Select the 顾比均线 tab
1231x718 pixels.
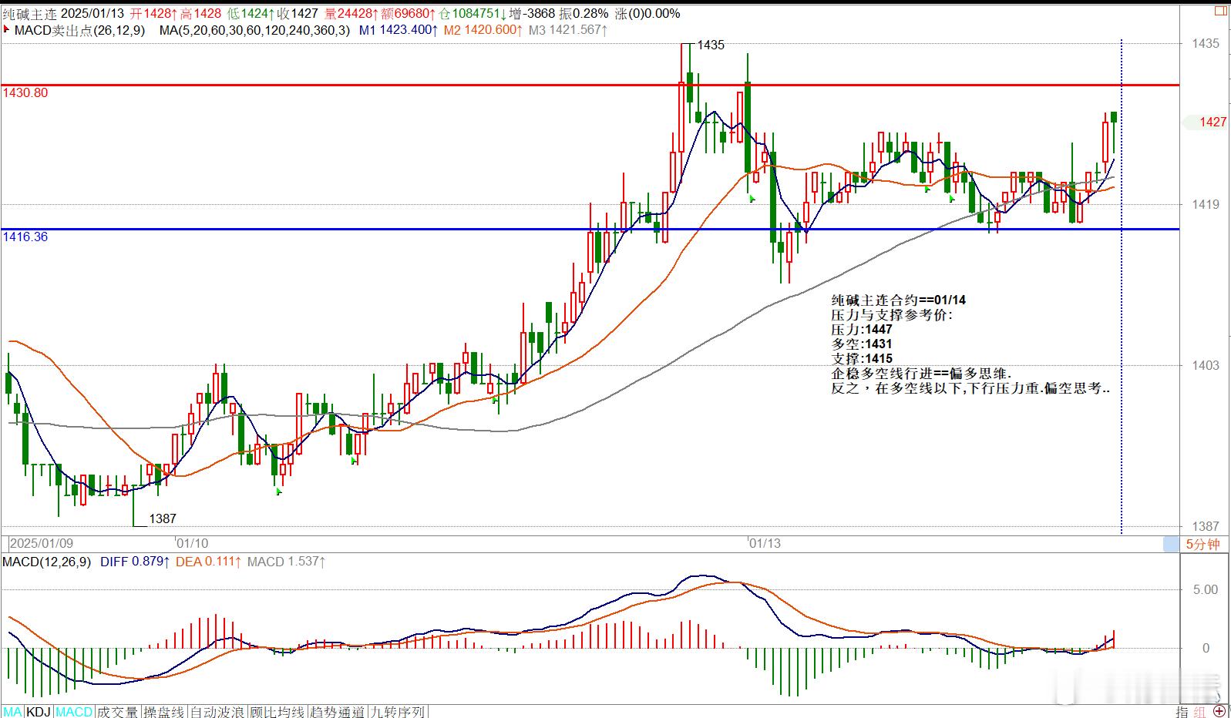(x=277, y=712)
